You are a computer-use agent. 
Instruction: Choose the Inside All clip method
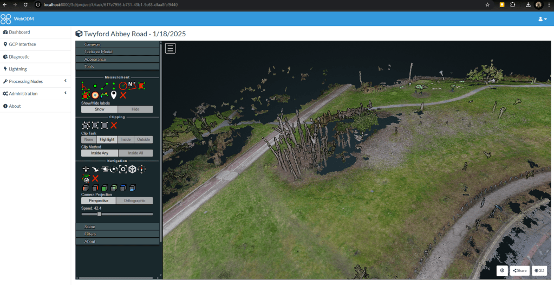pos(135,153)
